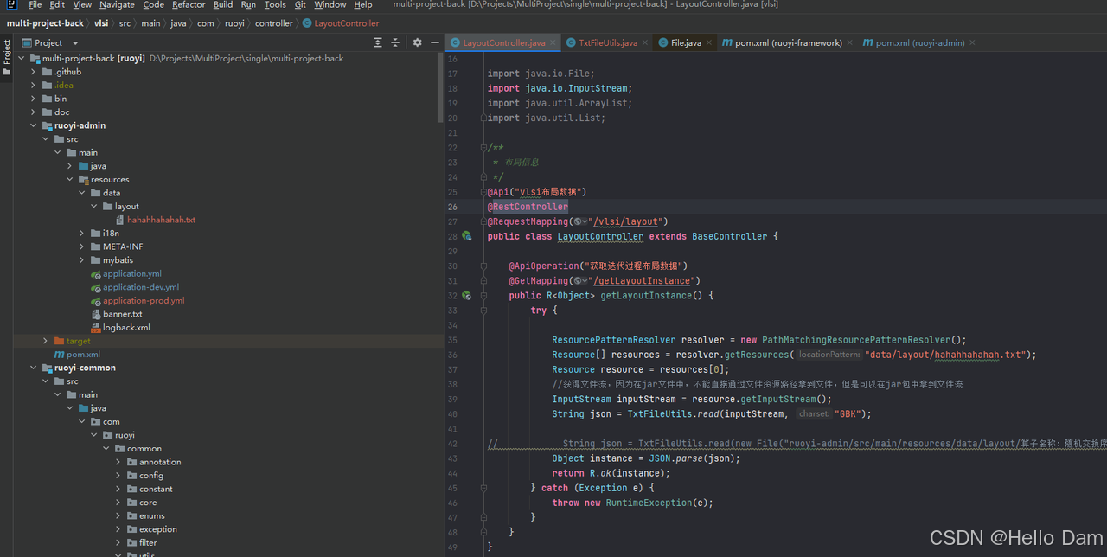Close the pom.xml (ruoyi-admin) tab
Viewport: 1107px width, 557px height.
click(973, 42)
